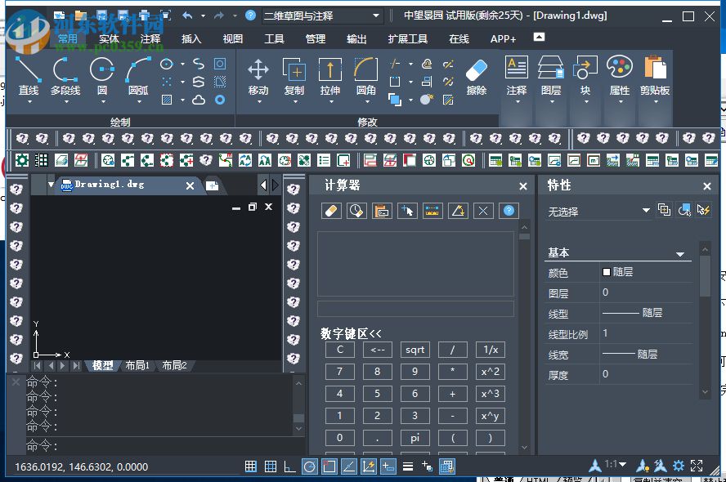The width and height of the screenshot is (726, 482).
Task: Select the Polyline (多段线) tool
Action: pyautogui.click(x=65, y=77)
